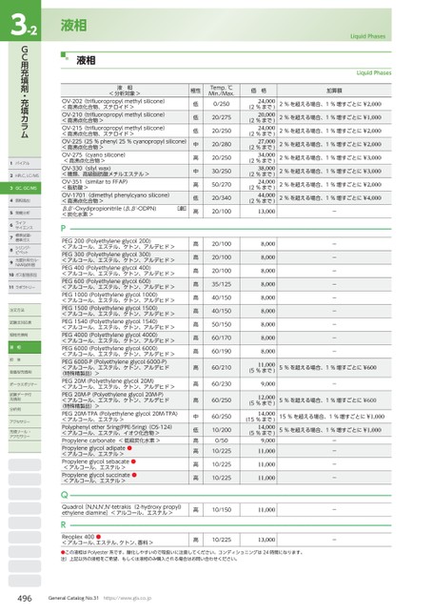
Task: Open the www.gls.co.jp footer link
Action: (128, 598)
